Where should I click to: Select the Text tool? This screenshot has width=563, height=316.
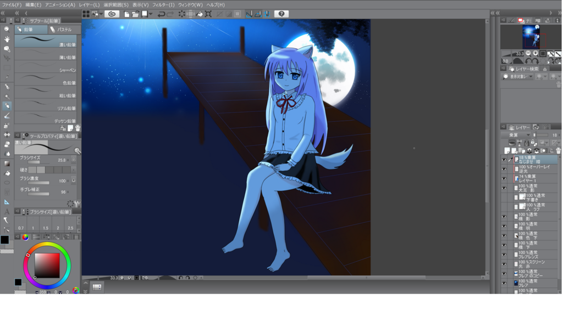[x=7, y=211]
